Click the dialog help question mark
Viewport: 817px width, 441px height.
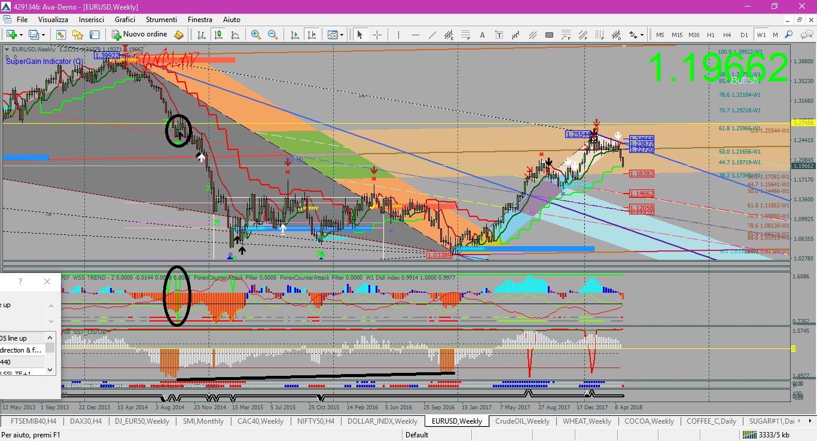click(20, 281)
